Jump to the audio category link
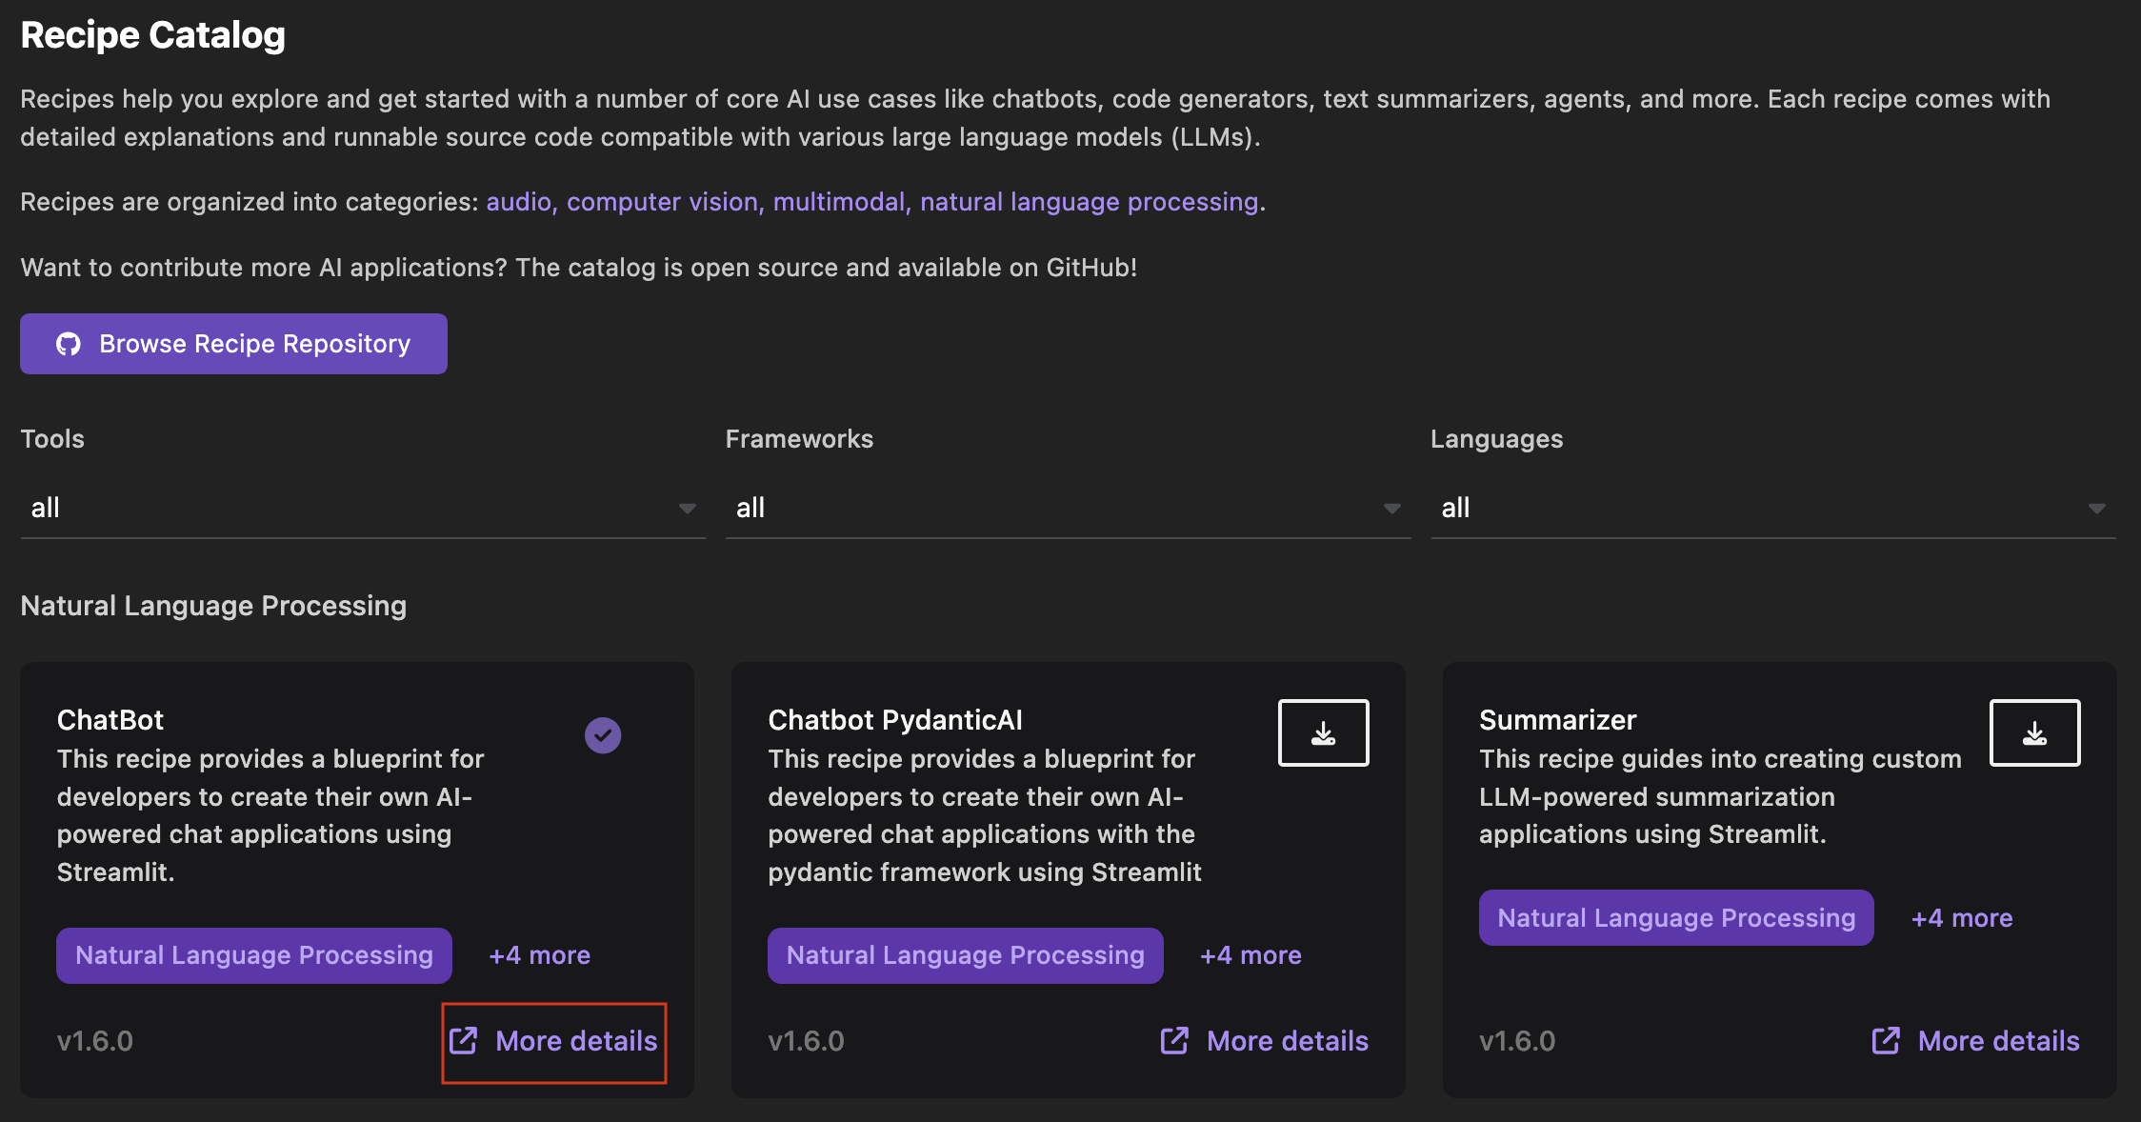Viewport: 2141px width, 1122px height. point(519,202)
